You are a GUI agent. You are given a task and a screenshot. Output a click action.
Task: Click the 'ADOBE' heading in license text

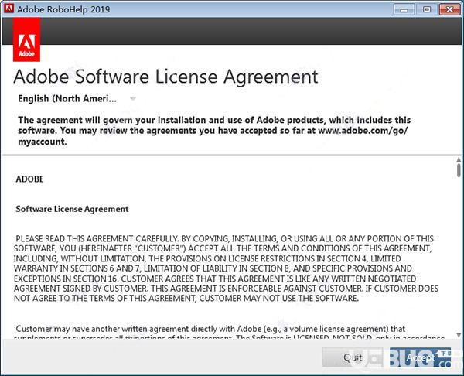pos(30,179)
